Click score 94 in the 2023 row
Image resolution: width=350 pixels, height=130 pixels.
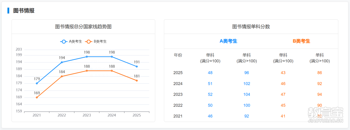coord(320,94)
